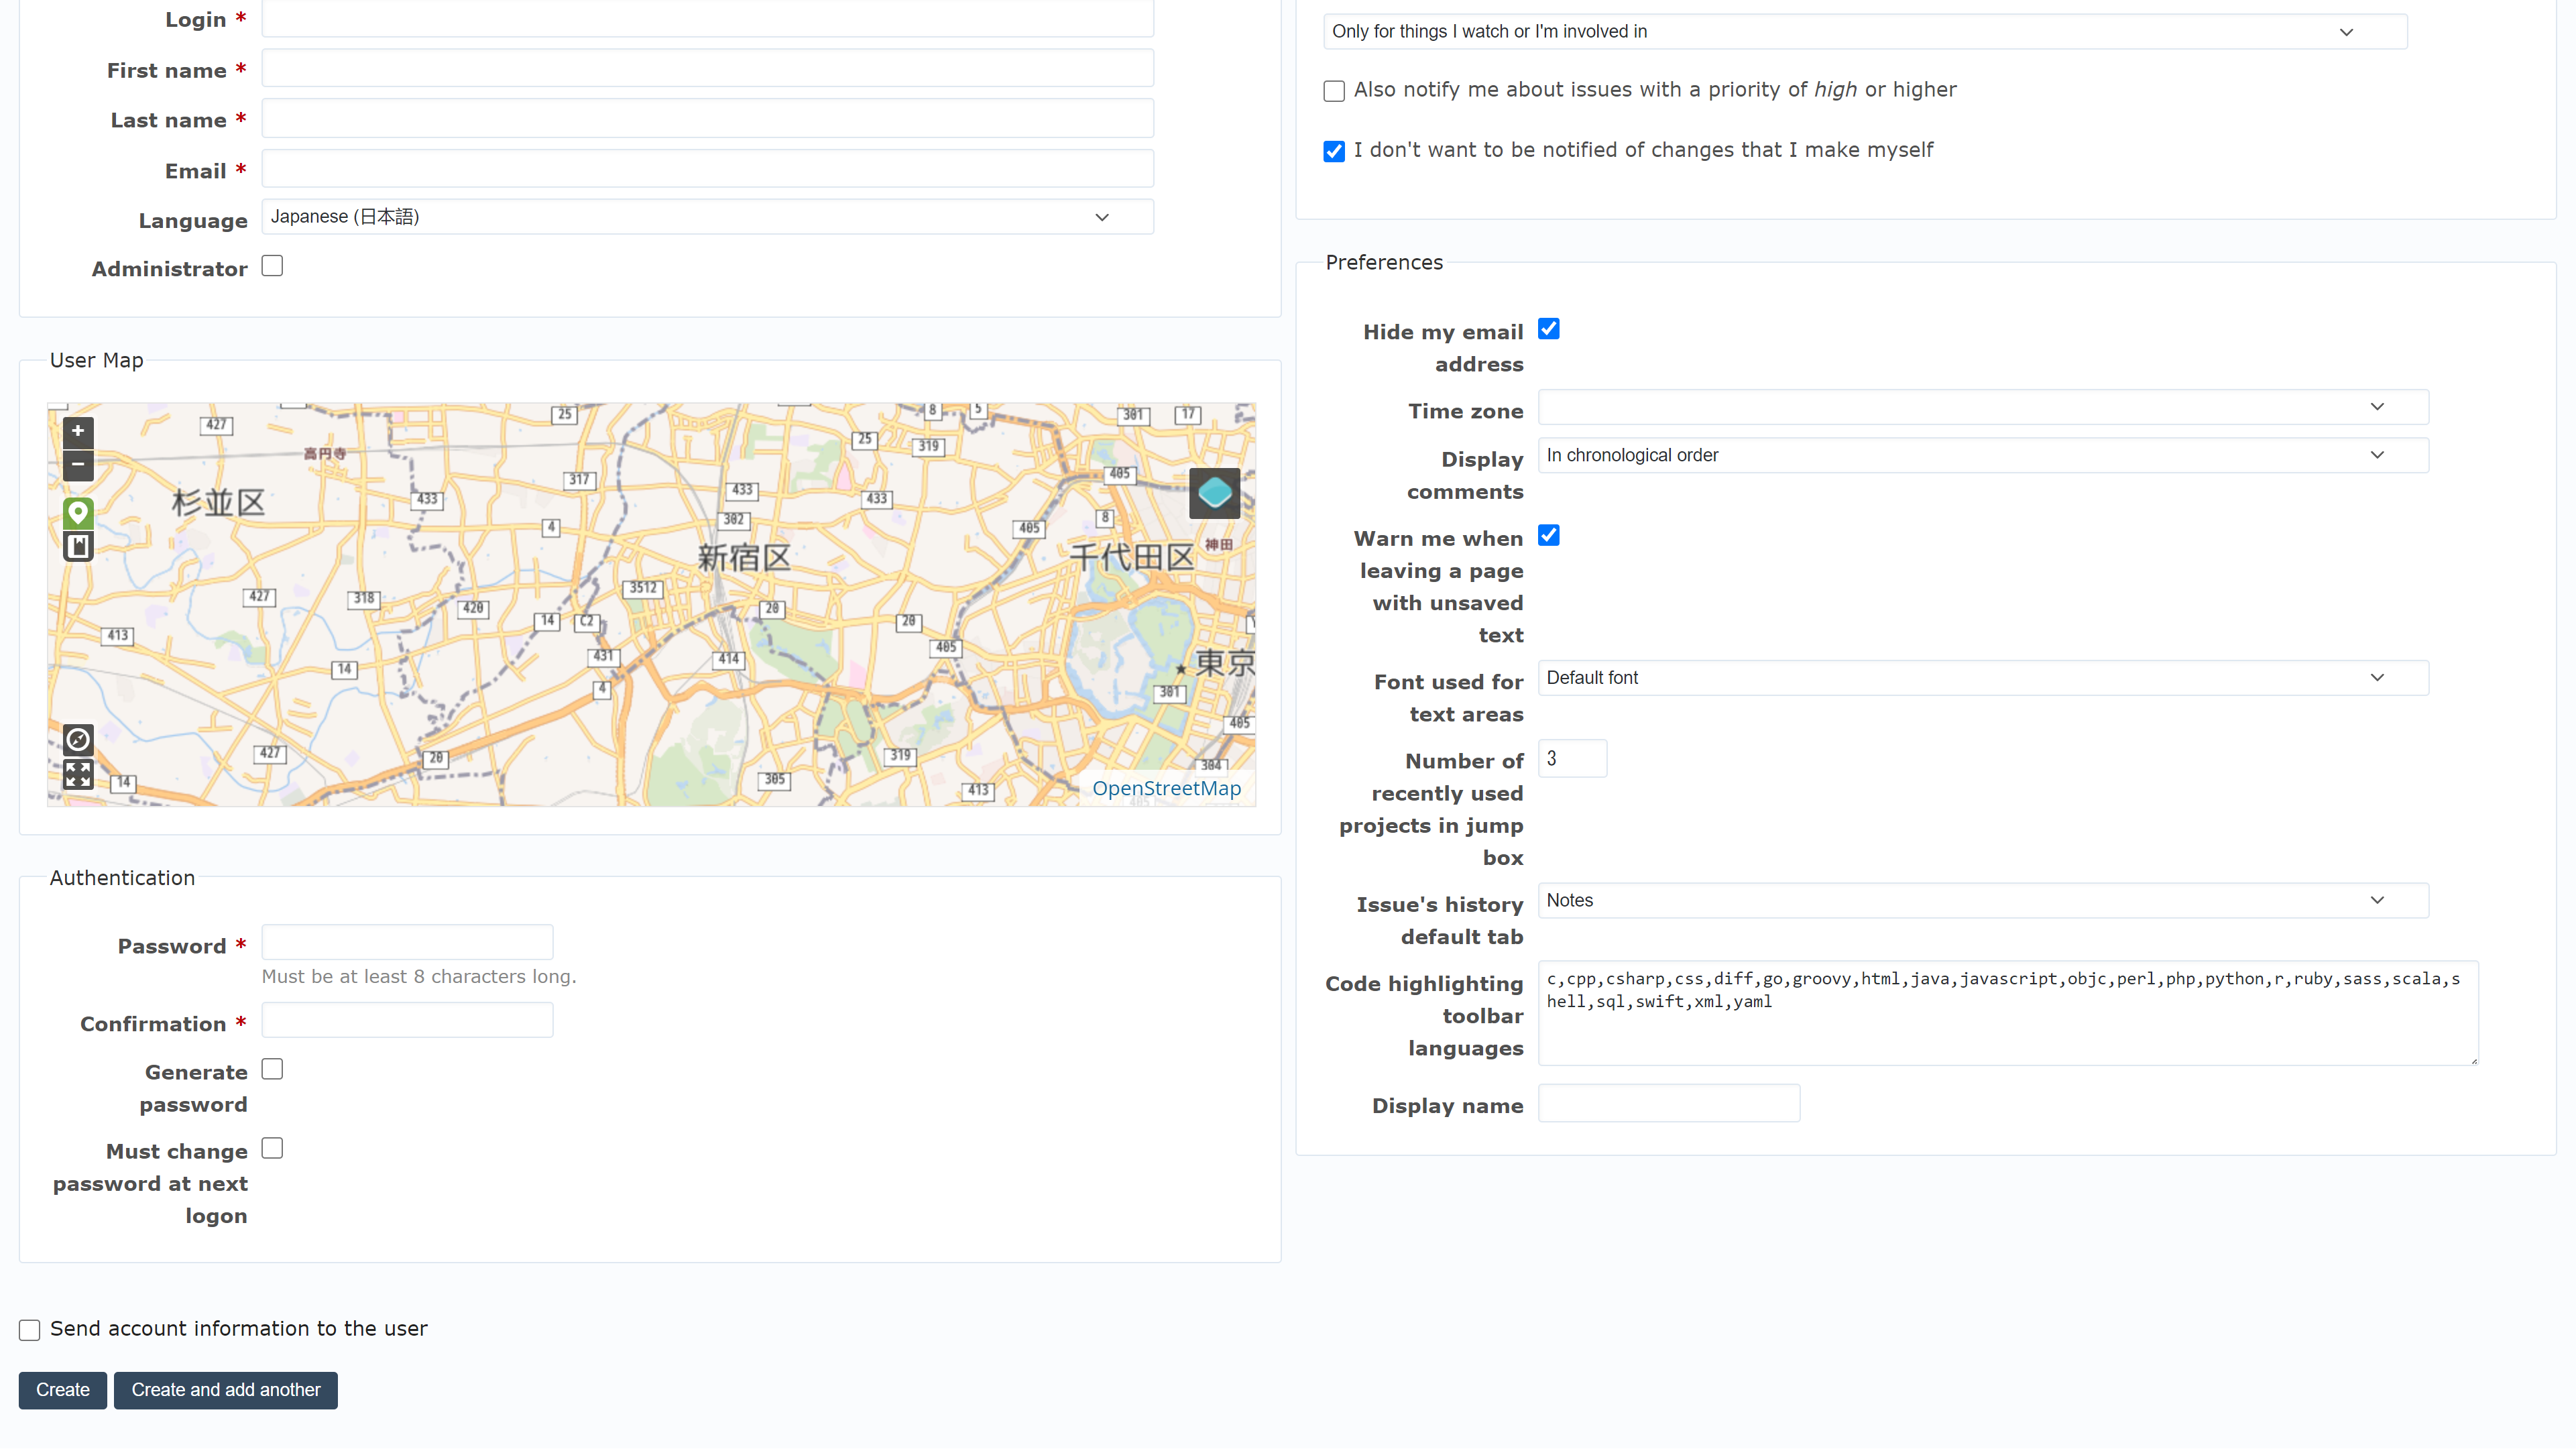Click the 'Create' button

[x=62, y=1389]
